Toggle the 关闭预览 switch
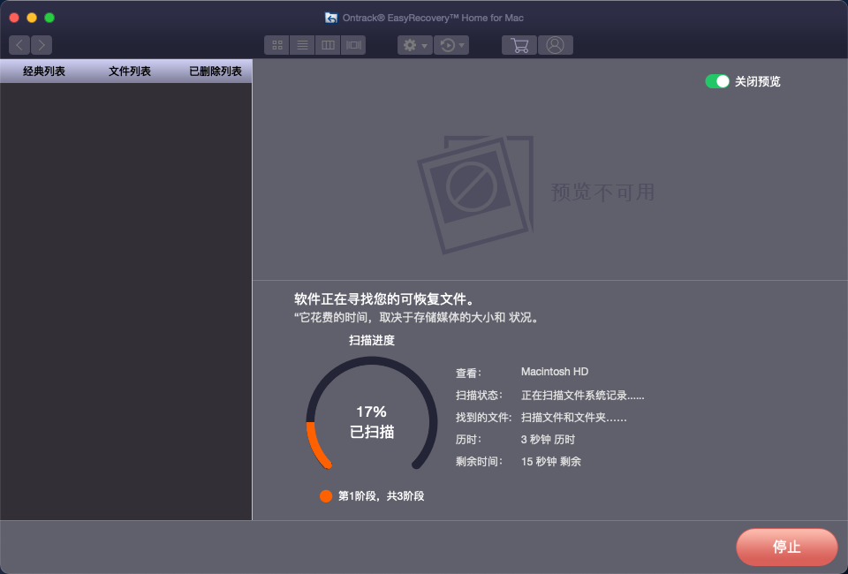 pyautogui.click(x=717, y=81)
